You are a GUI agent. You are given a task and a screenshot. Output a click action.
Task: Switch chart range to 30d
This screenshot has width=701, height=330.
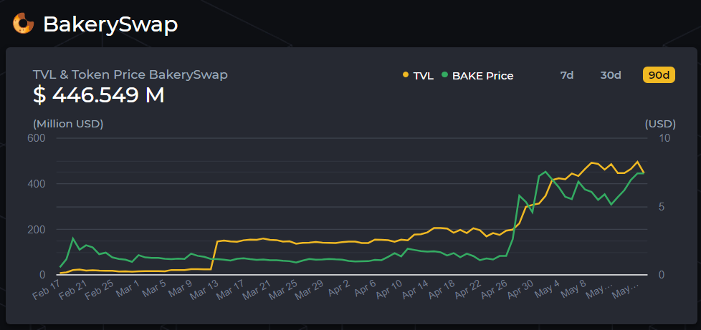(611, 75)
